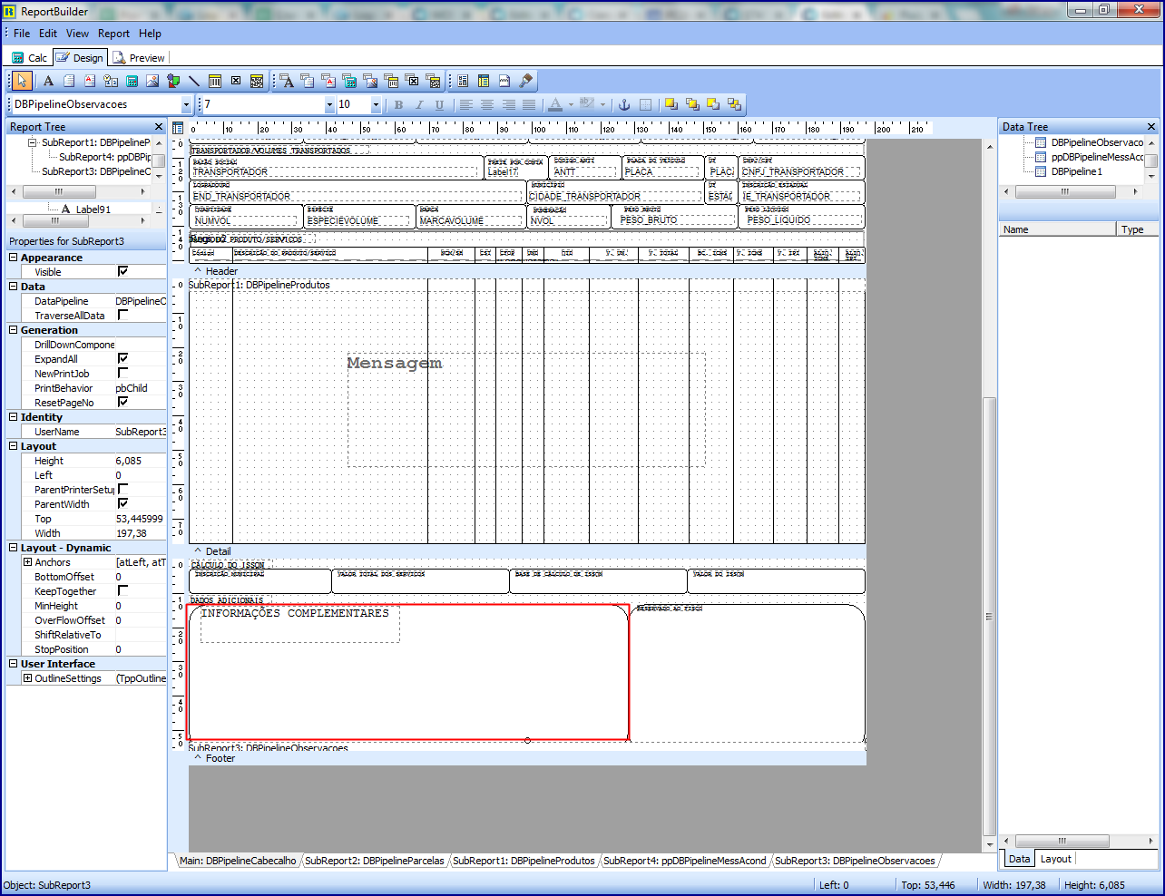Select the DBBarCode data component tool

point(391,81)
